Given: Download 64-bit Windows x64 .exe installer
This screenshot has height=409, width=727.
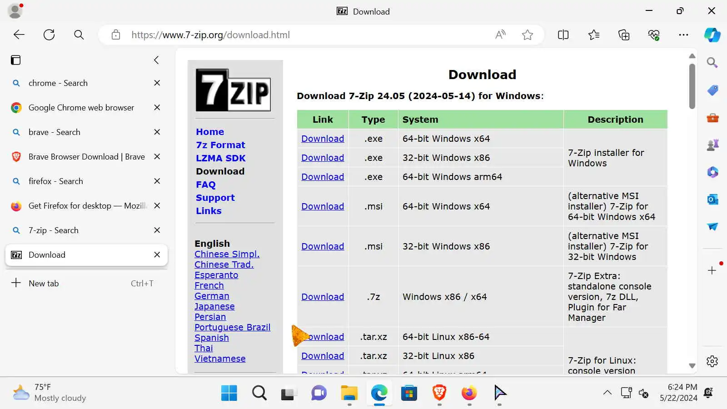Looking at the screenshot, I should [x=323, y=139].
